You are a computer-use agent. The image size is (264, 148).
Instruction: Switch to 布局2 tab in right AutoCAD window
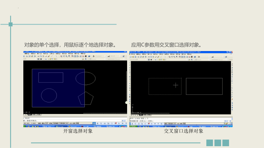[149, 115]
